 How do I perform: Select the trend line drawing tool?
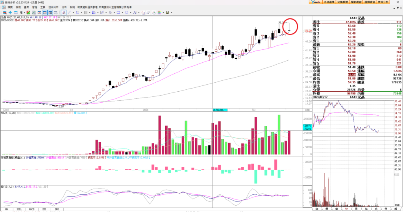click(69, 13)
